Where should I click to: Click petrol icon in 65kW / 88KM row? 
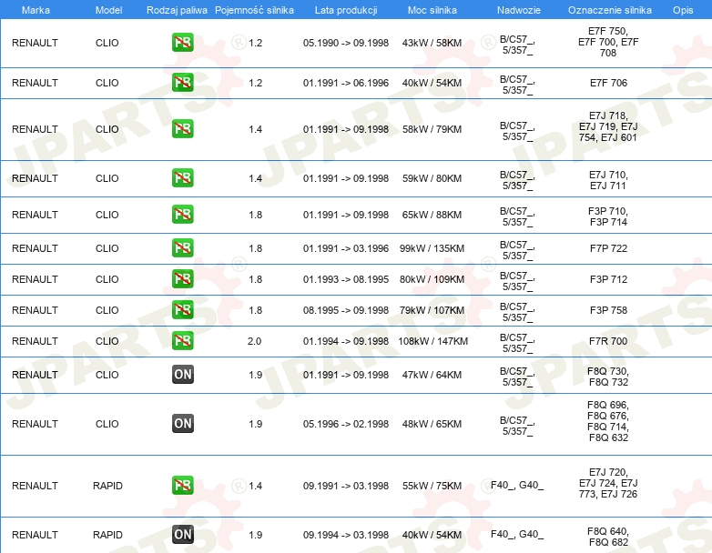click(182, 214)
